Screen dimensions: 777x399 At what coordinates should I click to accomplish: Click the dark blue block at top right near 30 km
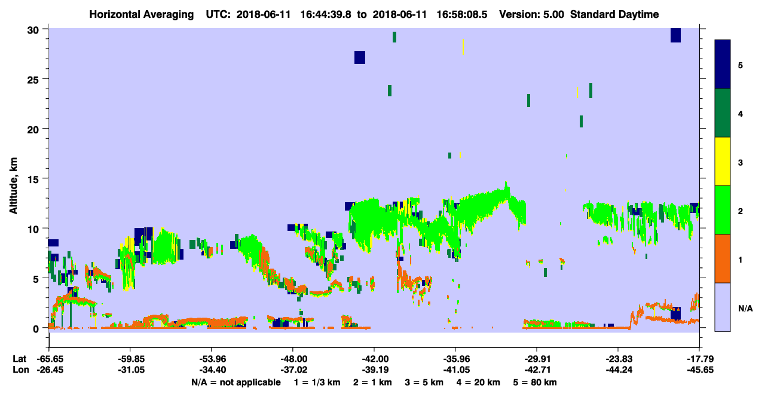point(675,35)
